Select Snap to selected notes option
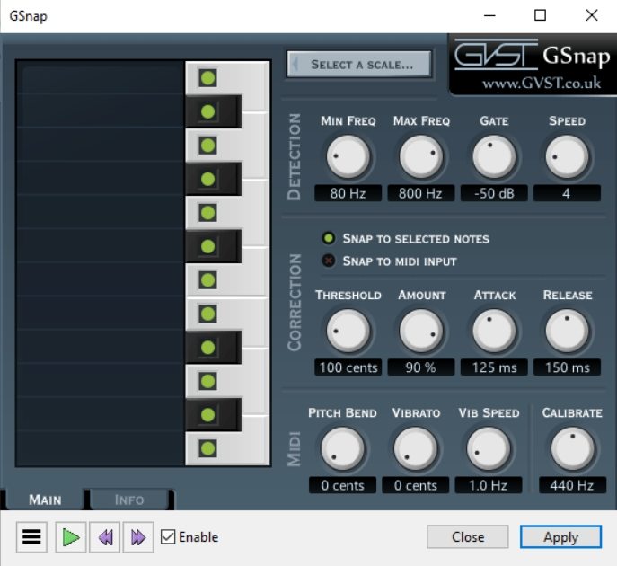 coord(329,238)
